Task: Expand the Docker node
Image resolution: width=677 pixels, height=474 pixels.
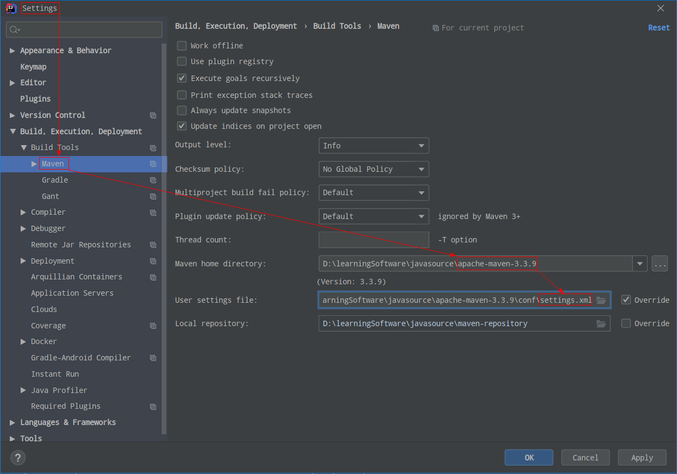Action: (x=23, y=341)
